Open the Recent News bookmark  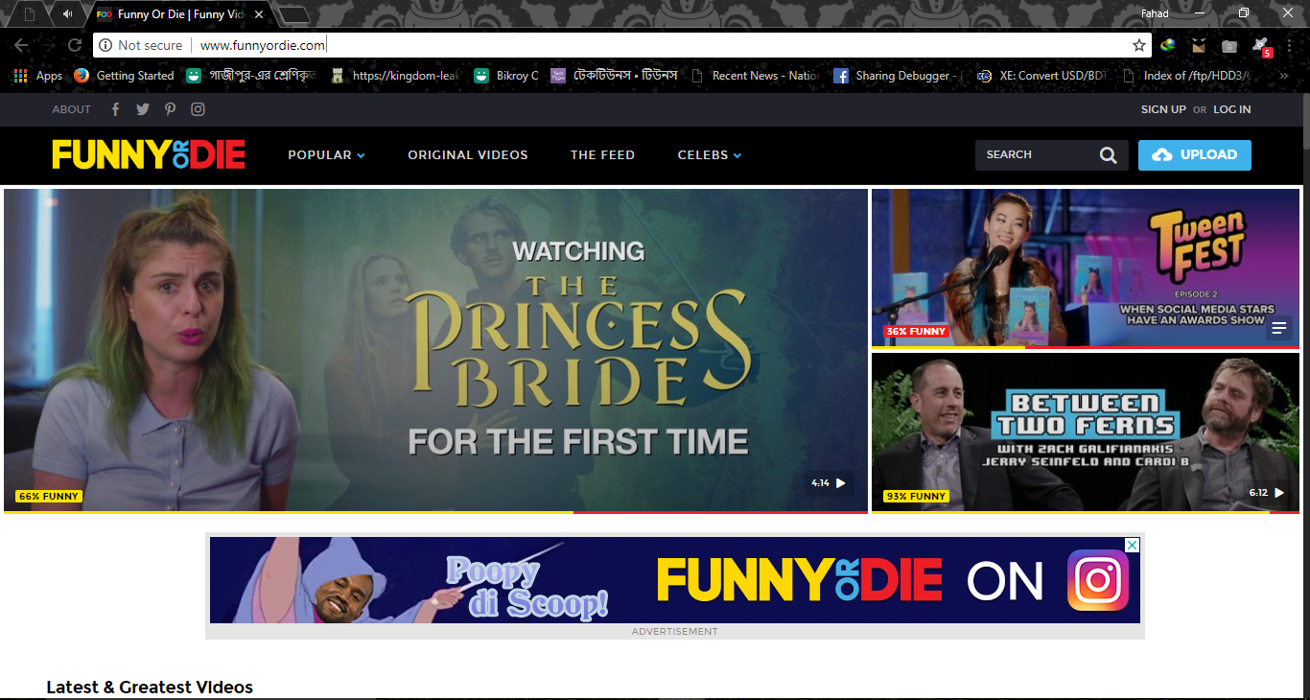756,76
